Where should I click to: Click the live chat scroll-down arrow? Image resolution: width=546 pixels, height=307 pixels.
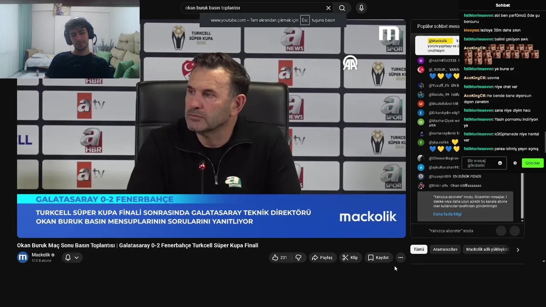(x=523, y=221)
